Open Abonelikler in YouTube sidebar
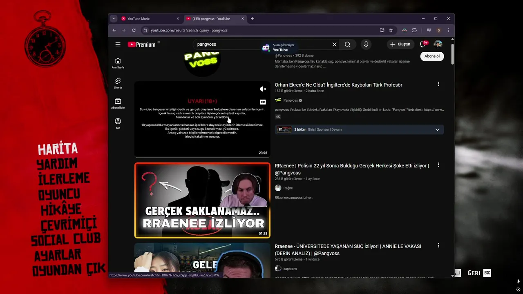 [118, 103]
